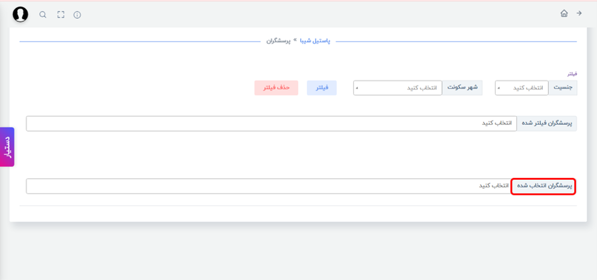The image size is (597, 280).
Task: Expand the جنسیت dropdown
Action: [x=522, y=88]
